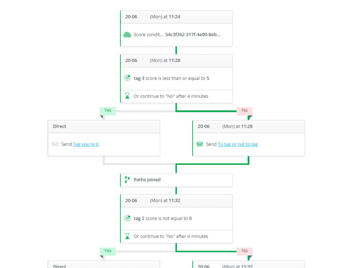Select the Yes branch label under tag 3
The image size is (352, 268).
108,111
